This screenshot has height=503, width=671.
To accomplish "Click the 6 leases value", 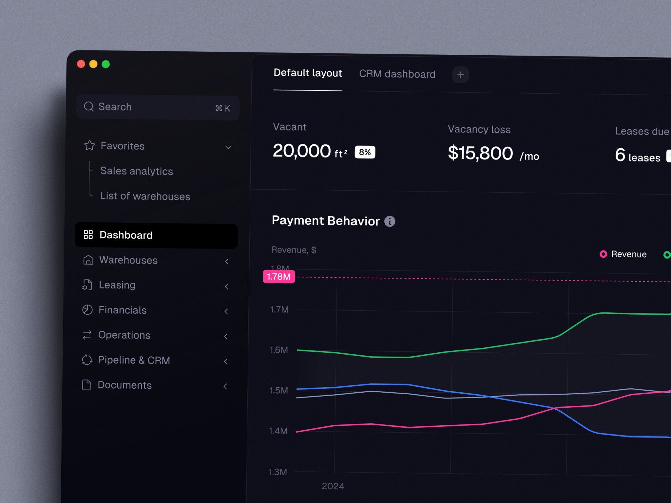I will [x=638, y=155].
